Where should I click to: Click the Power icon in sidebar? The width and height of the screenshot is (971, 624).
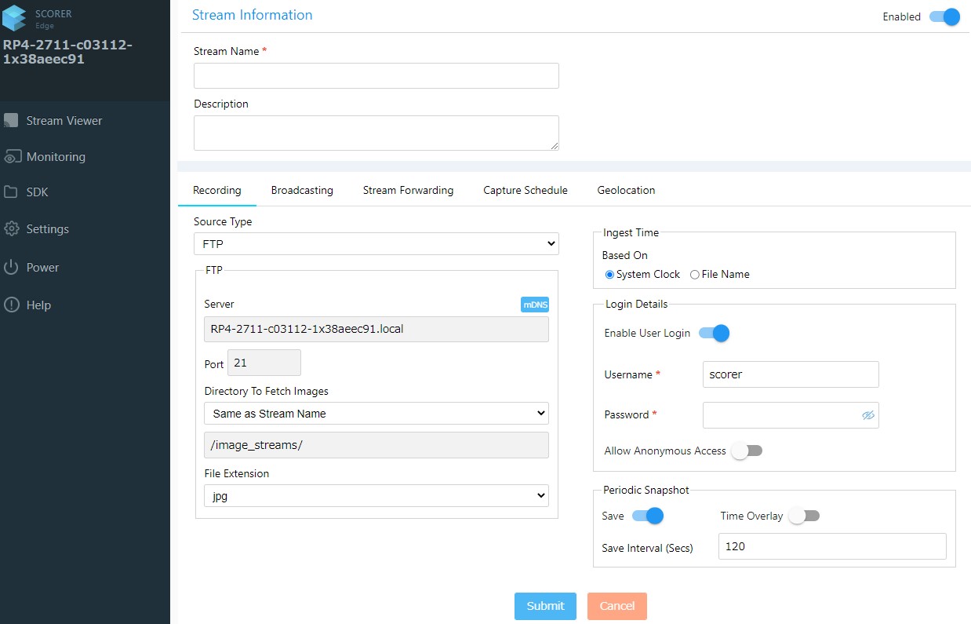[11, 268]
